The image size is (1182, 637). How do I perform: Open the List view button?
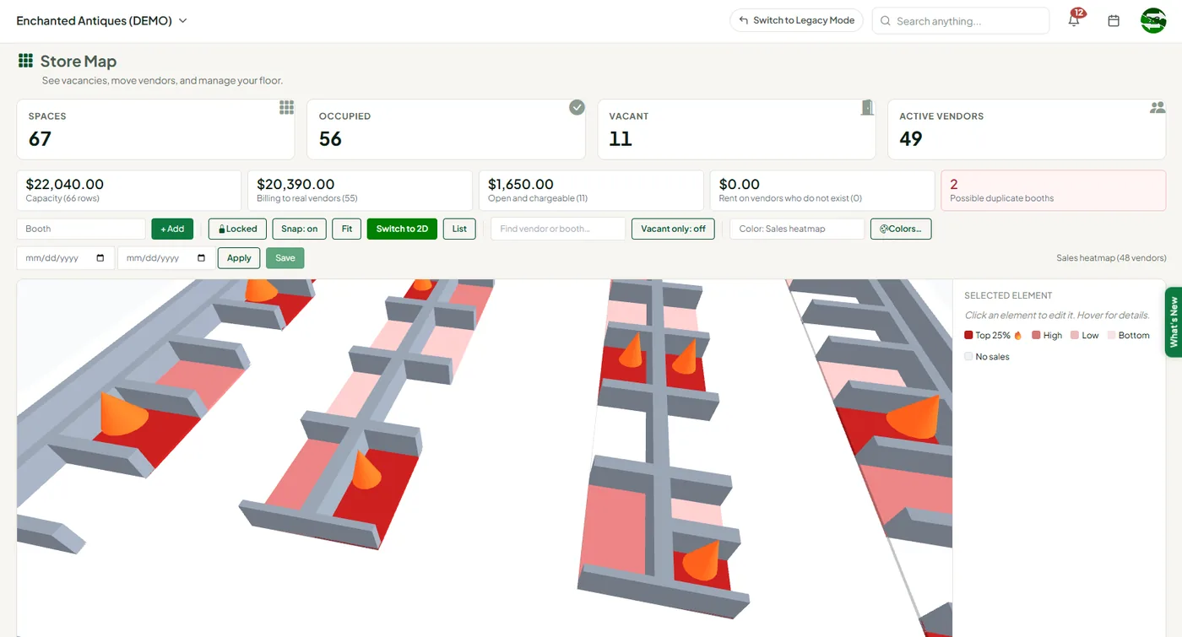pos(459,229)
